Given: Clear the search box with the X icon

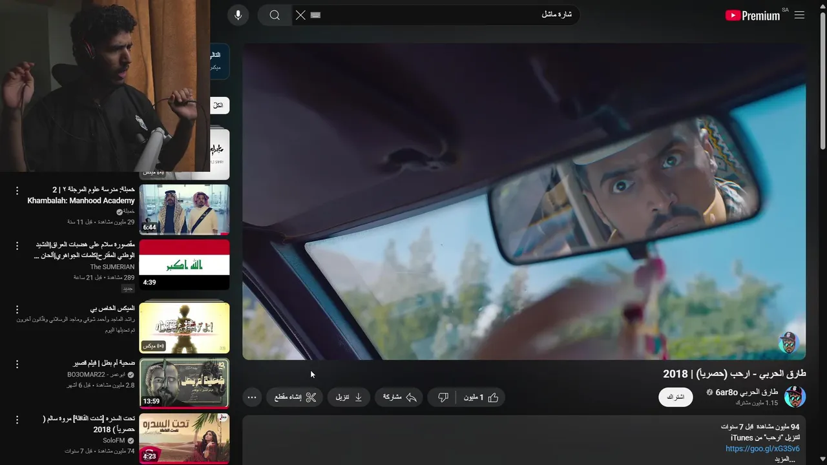Looking at the screenshot, I should pos(300,15).
